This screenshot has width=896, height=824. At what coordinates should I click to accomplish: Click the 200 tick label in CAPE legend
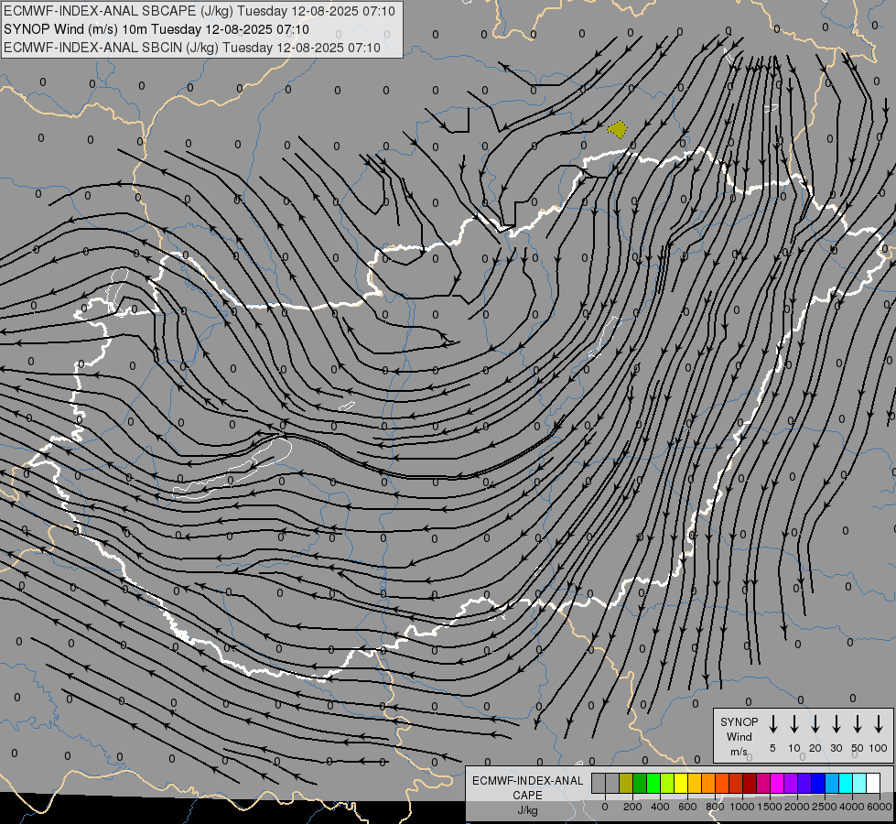(x=632, y=807)
